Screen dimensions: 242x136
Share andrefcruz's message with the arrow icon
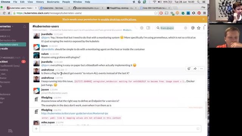point(195,69)
